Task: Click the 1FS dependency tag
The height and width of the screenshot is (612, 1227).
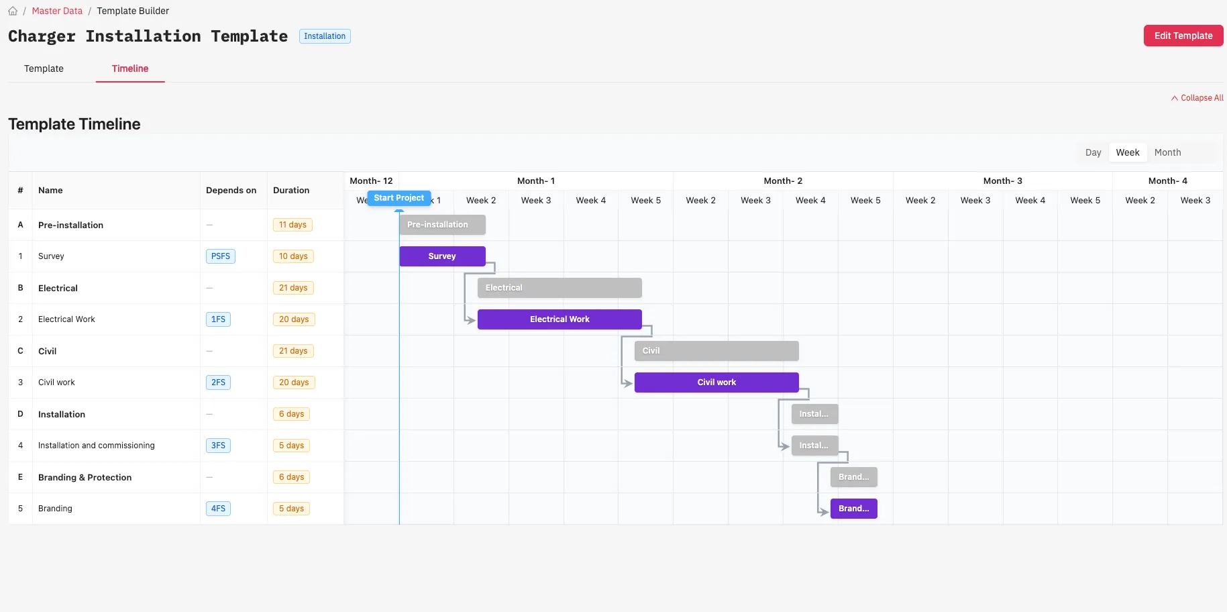Action: click(218, 319)
